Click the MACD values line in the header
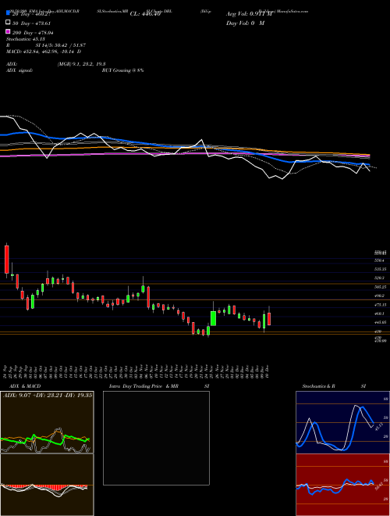 (44, 52)
